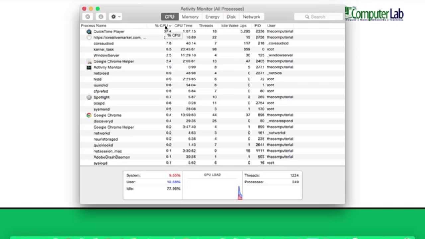Screen dimensions: 425x239
Task: Select the syslogd process row
Action: (212, 163)
